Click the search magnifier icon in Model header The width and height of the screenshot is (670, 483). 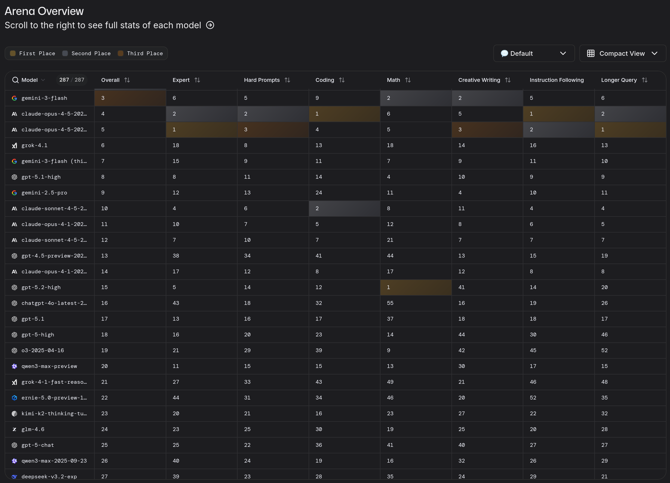(15, 80)
